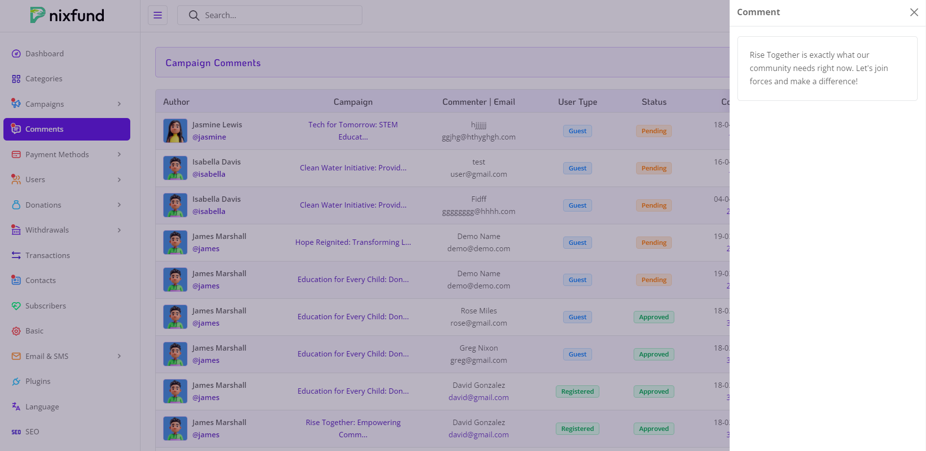
Task: Click the nixfund logo
Action: point(67,15)
